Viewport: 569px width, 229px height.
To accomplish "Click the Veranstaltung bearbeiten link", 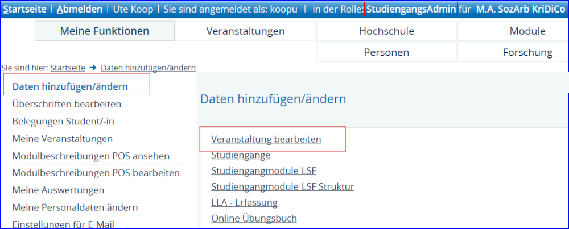I will tap(266, 139).
